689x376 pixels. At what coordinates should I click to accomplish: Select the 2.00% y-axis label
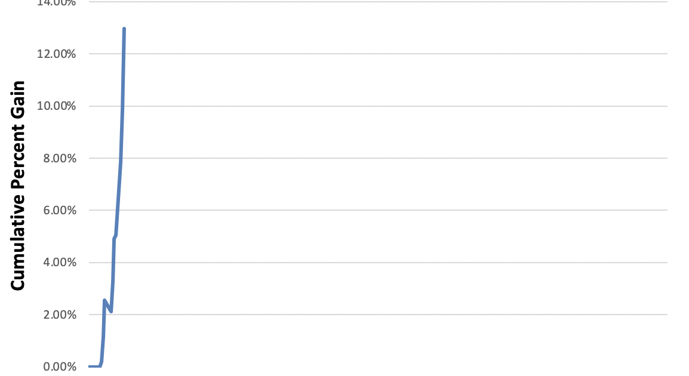[x=59, y=315]
